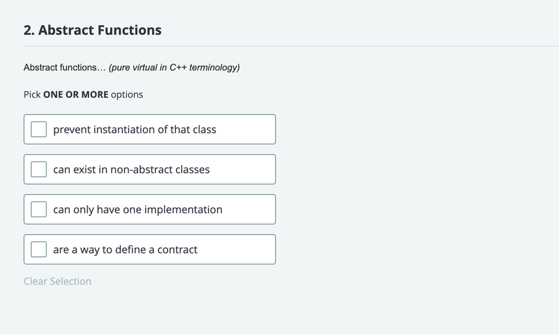Click the Clear Selection link
The image size is (559, 334).
coord(58,281)
